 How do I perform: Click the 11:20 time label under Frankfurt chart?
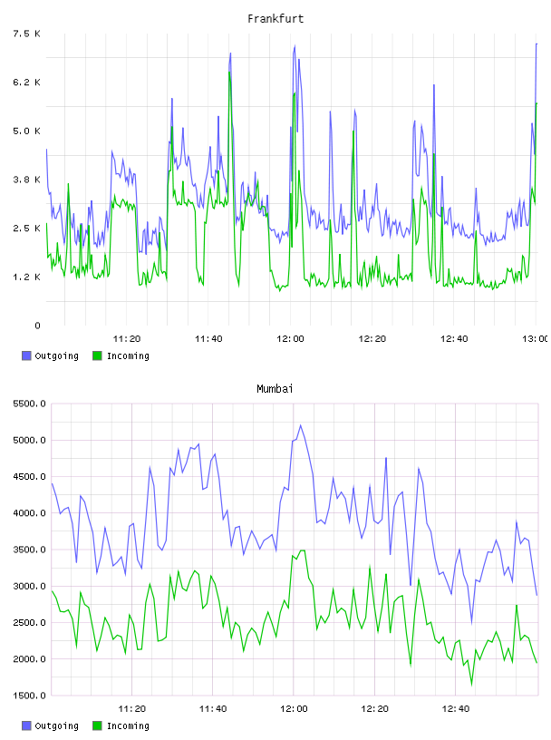point(127,338)
